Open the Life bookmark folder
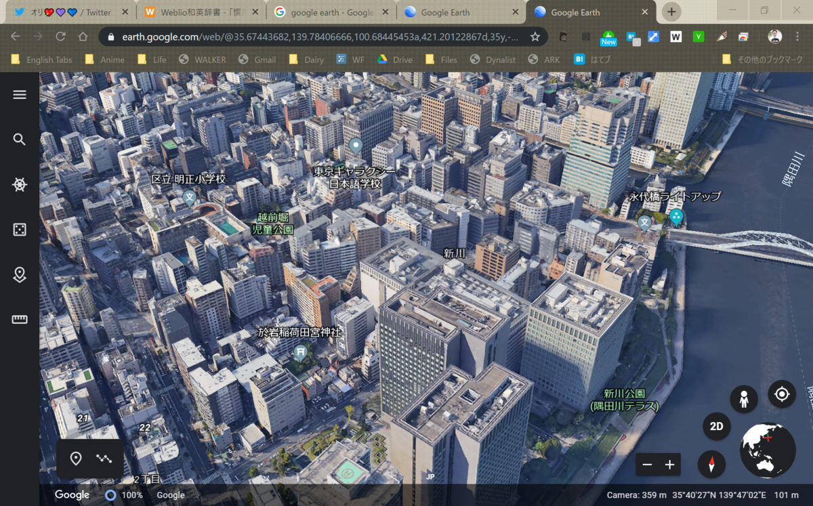 click(x=152, y=60)
